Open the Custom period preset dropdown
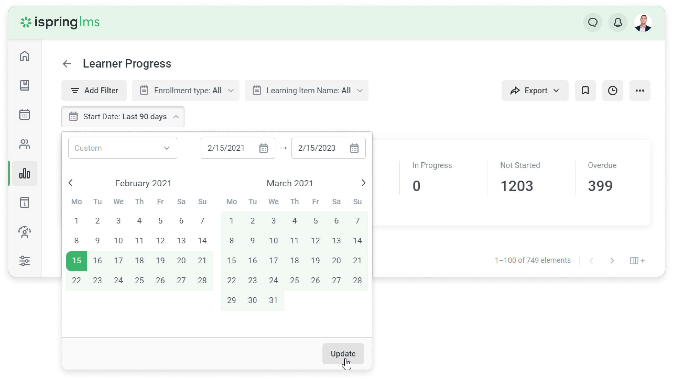 point(122,148)
